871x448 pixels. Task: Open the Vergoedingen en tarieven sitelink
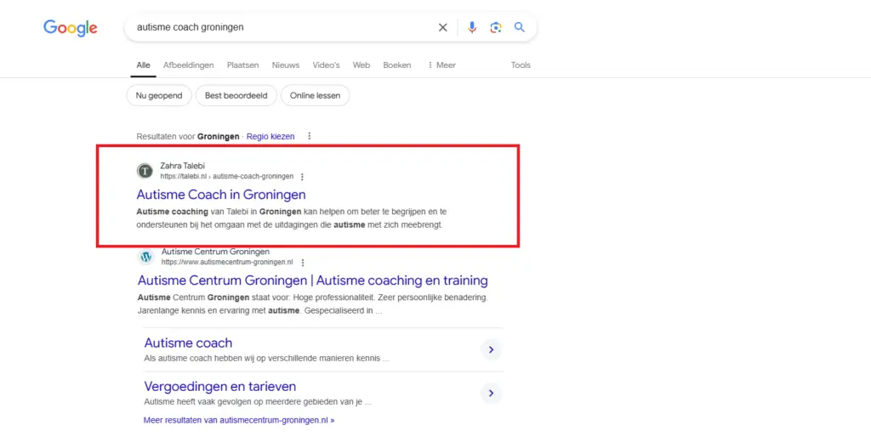click(220, 386)
